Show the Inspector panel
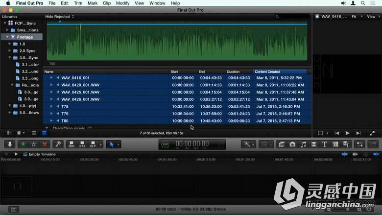This screenshot has height=215, width=382. click(359, 144)
